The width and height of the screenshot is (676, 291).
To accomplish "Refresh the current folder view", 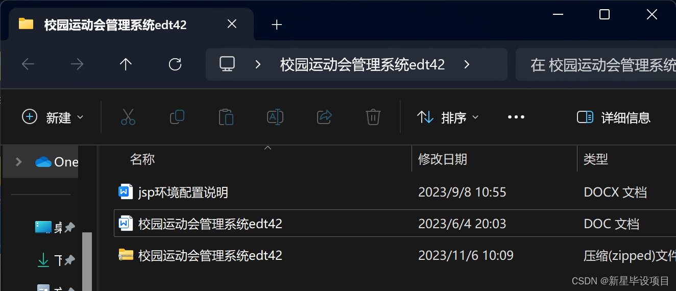I will (x=175, y=64).
